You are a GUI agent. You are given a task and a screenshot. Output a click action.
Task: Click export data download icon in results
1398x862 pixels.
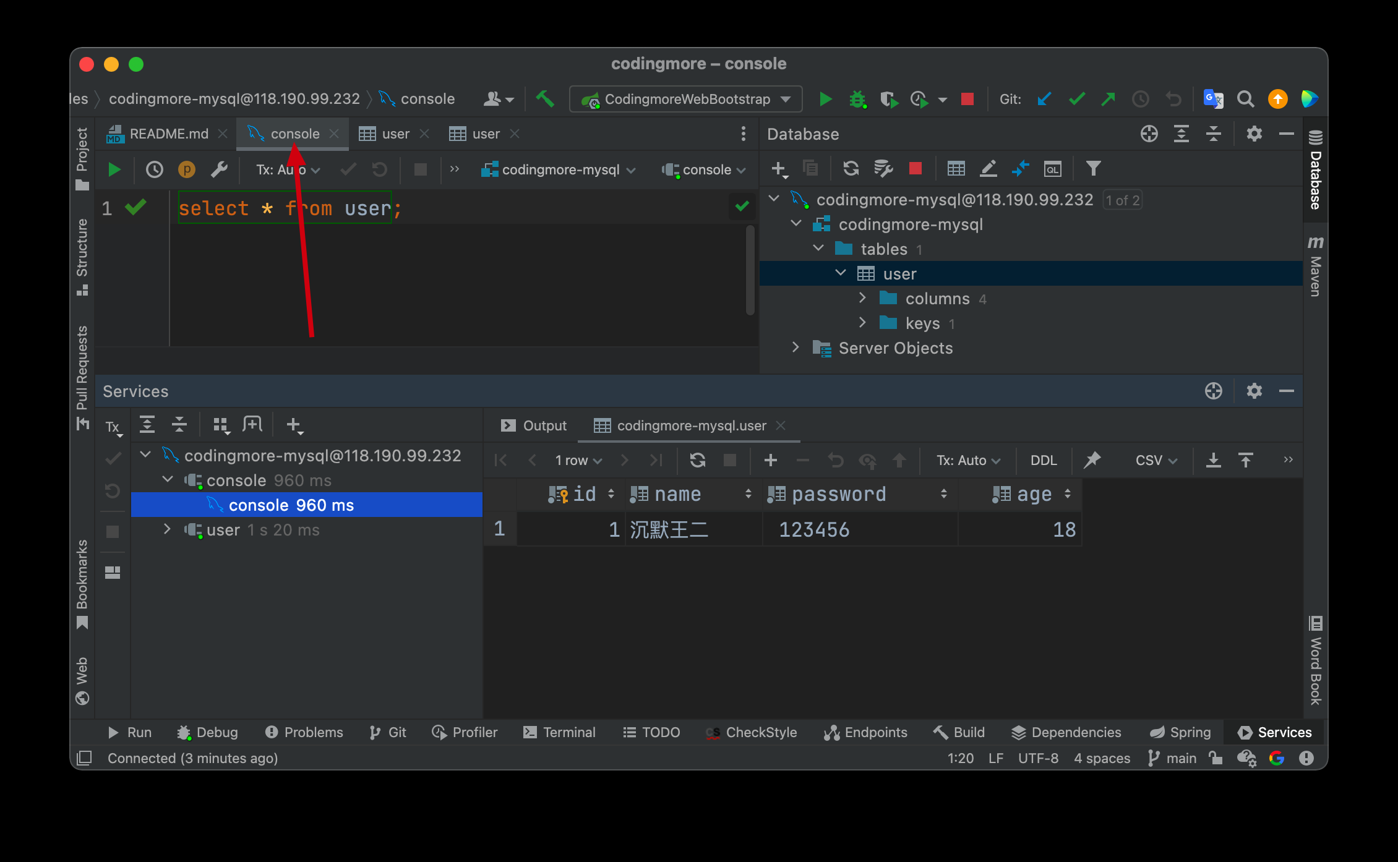[1213, 460]
